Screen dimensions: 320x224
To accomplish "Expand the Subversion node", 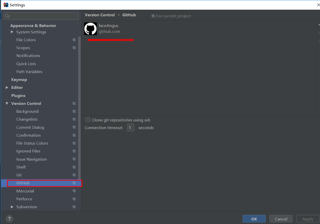I will (x=12, y=207).
